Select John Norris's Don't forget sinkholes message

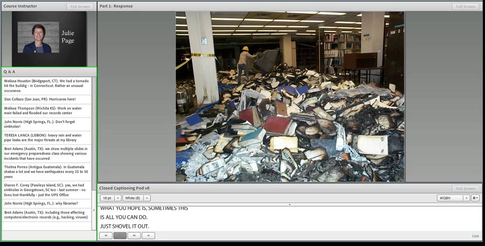click(47, 124)
